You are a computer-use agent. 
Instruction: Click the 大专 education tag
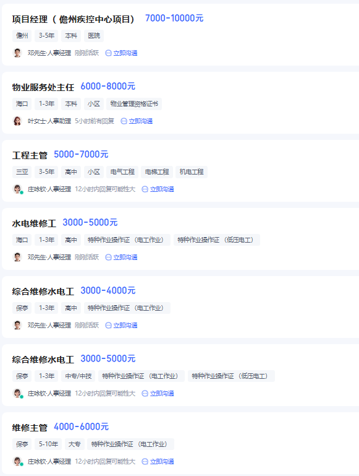[x=74, y=444]
